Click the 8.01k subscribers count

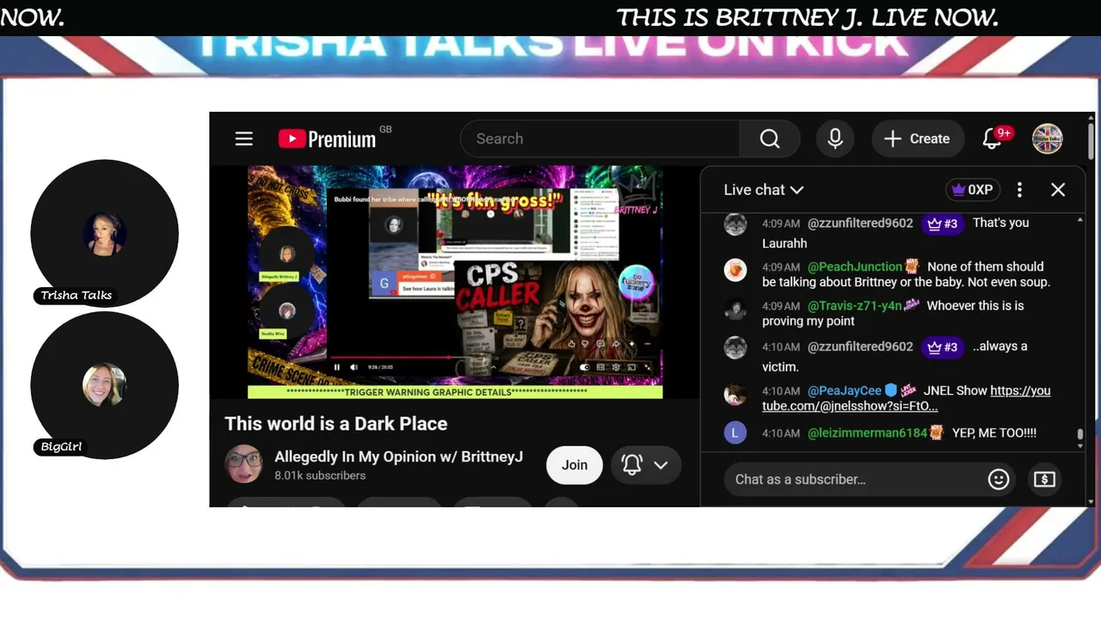click(320, 475)
